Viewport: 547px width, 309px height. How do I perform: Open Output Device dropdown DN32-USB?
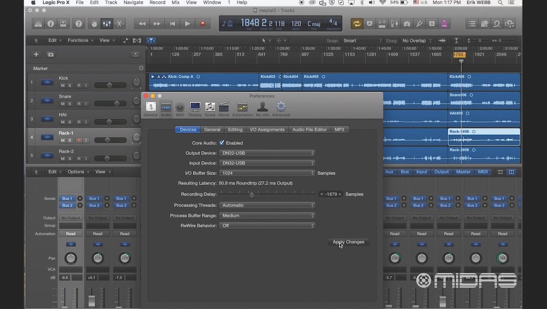point(267,153)
